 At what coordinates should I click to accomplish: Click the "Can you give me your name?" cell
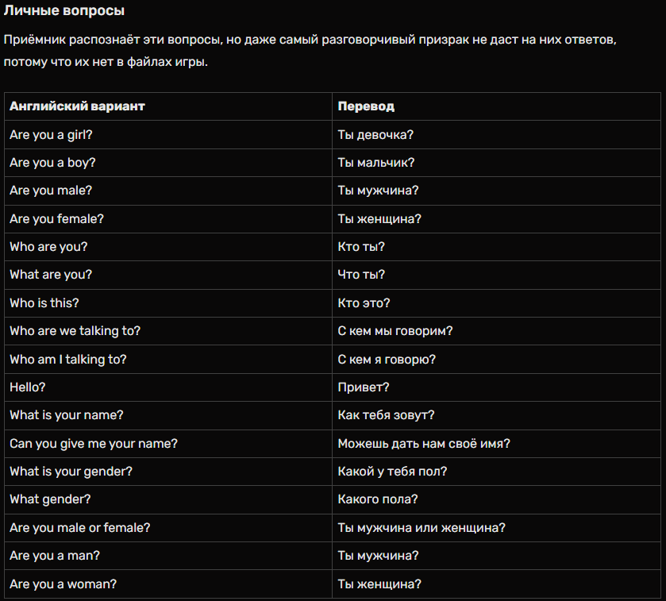(x=94, y=444)
